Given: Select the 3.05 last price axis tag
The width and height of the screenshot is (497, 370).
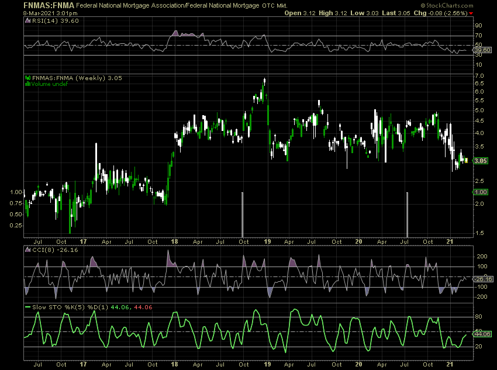Looking at the screenshot, I should coord(481,160).
